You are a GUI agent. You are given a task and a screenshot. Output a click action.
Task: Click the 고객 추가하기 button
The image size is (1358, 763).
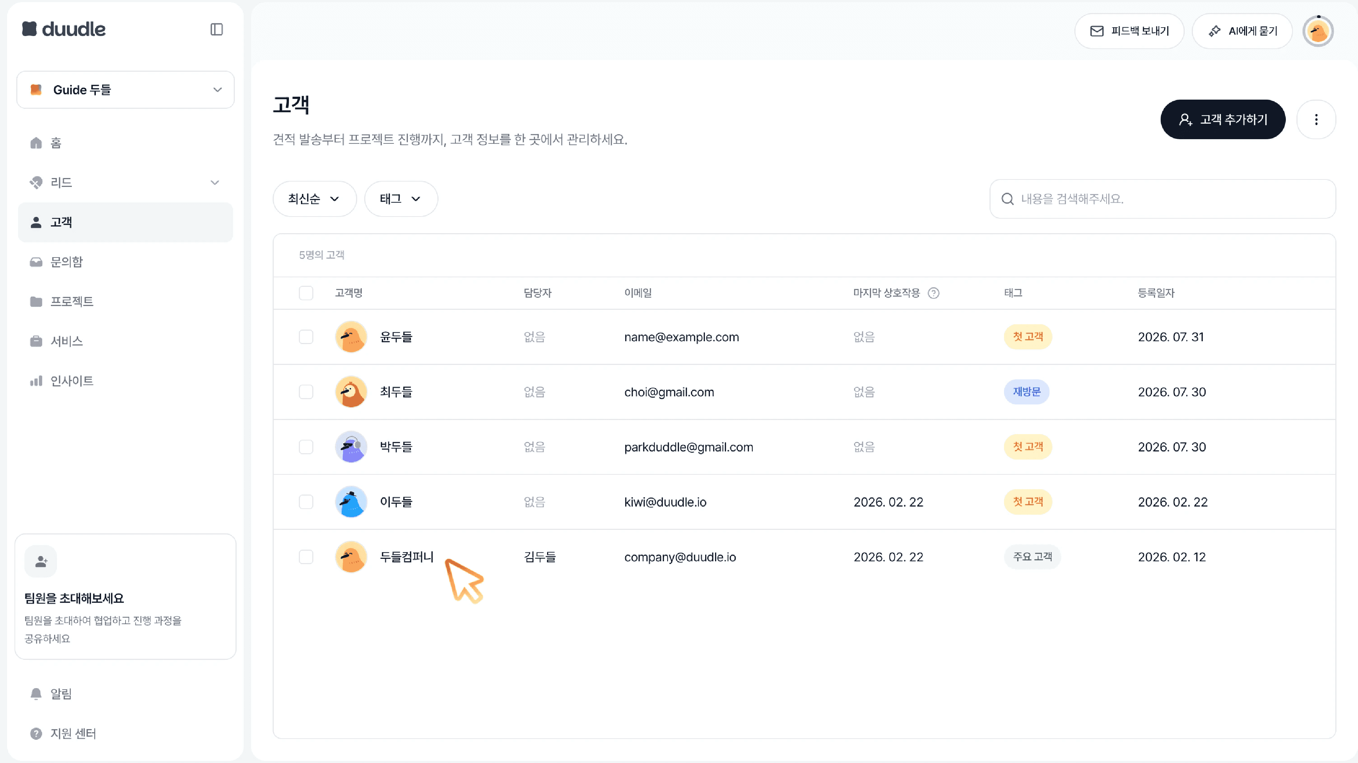(1223, 119)
